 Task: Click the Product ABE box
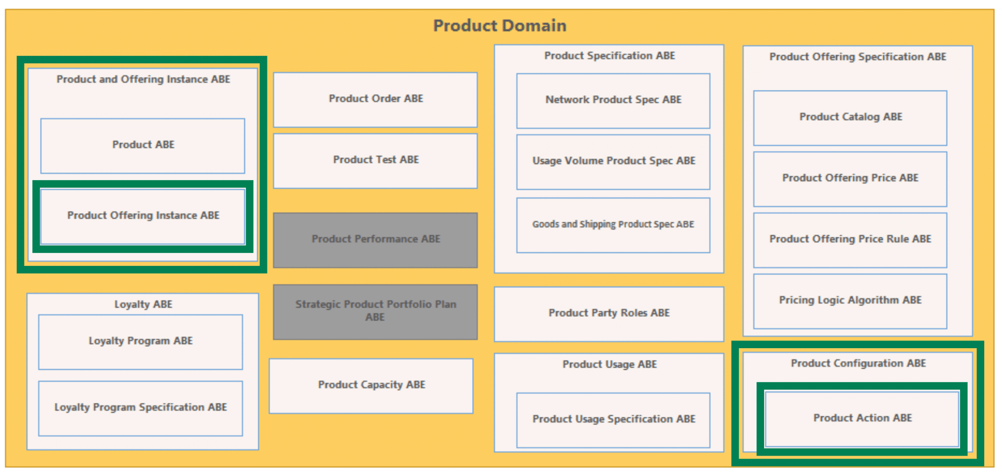(143, 146)
